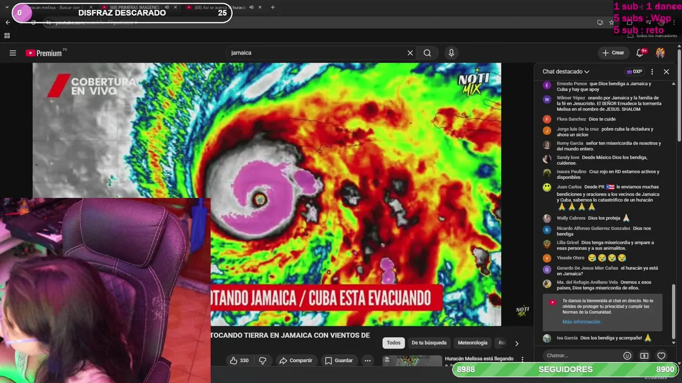Open notifications bell showing 9+
682x383 pixels.
coord(641,53)
